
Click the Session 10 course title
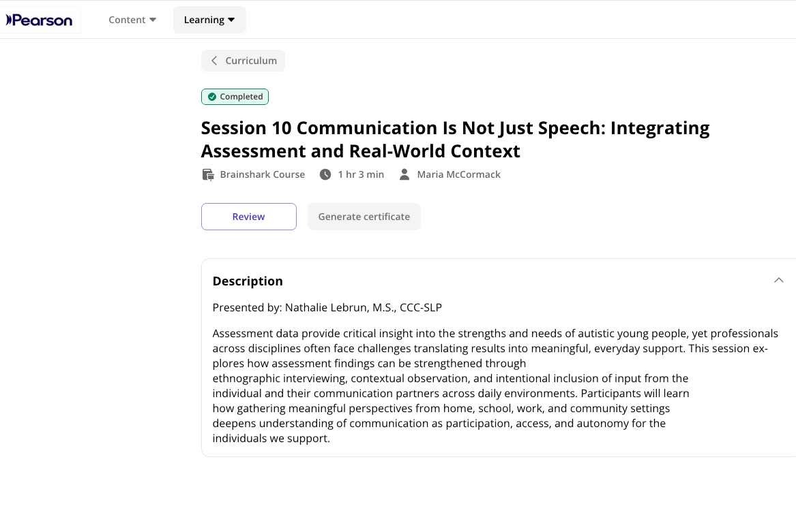point(456,140)
